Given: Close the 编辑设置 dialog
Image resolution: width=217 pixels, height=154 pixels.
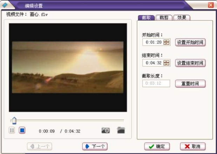Looking at the screenshot, I should click(x=211, y=5).
